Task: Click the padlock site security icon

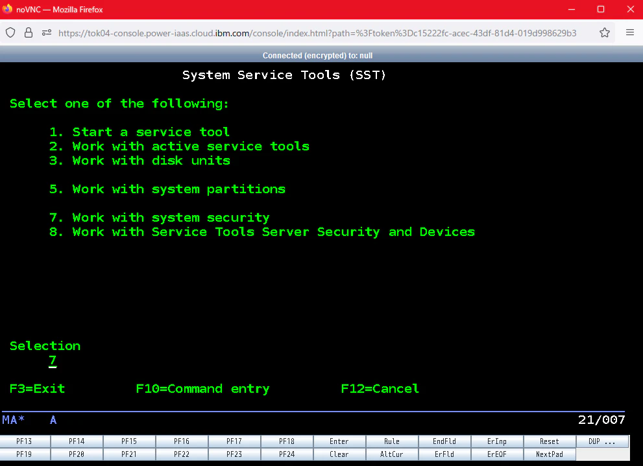Action: 29,33
